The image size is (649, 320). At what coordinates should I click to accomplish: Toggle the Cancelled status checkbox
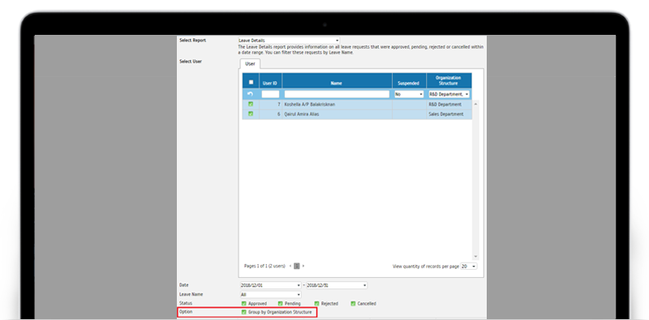coord(353,304)
